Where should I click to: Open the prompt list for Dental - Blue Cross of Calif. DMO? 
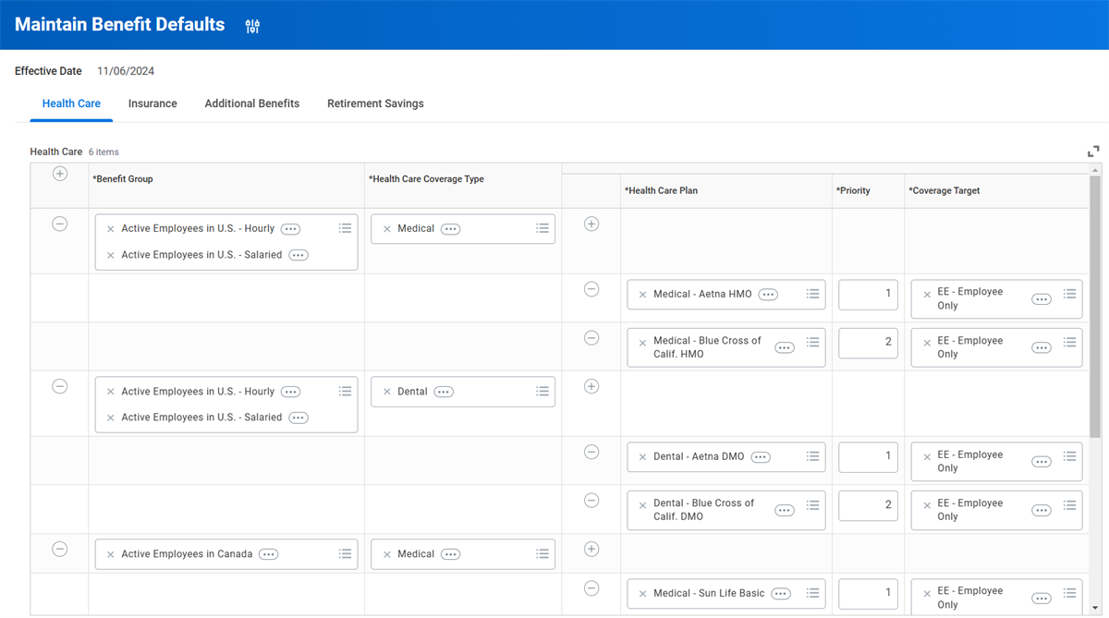[813, 504]
